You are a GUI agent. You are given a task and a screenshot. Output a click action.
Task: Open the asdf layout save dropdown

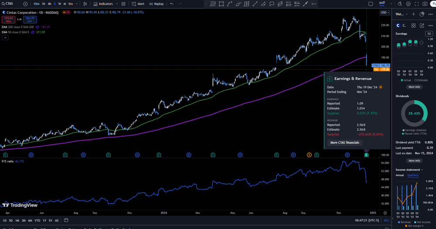[x=391, y=4]
